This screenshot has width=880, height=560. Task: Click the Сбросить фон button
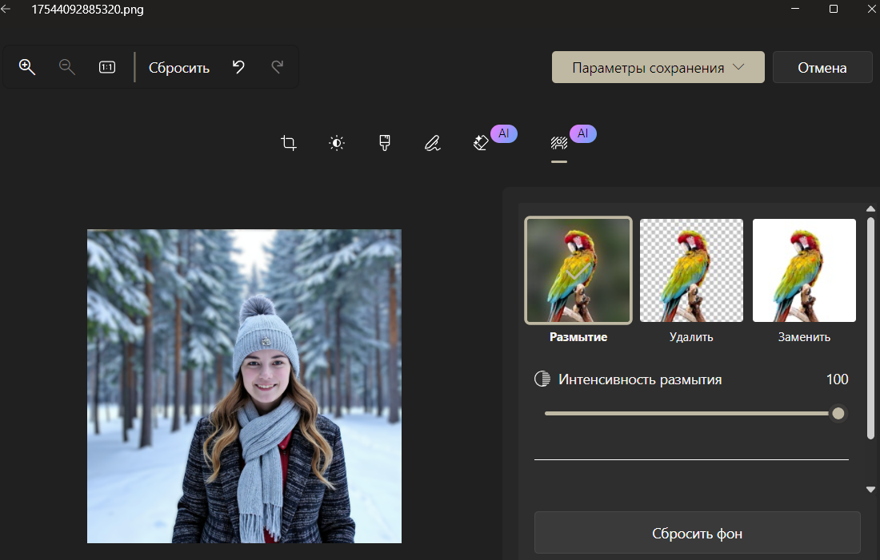(x=697, y=533)
